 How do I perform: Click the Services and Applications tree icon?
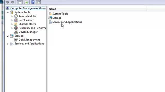pyautogui.click(x=12, y=44)
